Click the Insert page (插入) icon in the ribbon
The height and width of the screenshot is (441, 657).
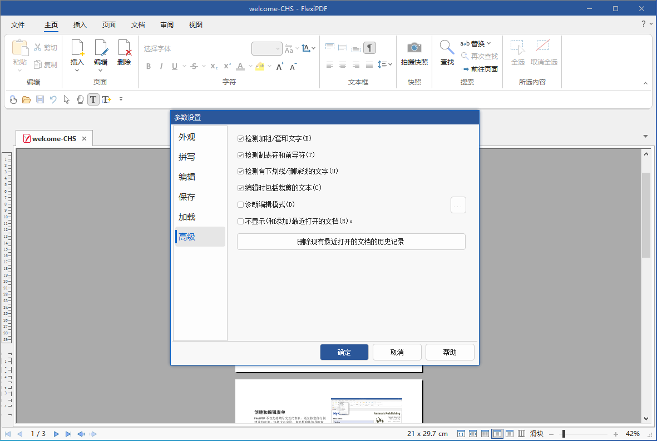coord(77,48)
